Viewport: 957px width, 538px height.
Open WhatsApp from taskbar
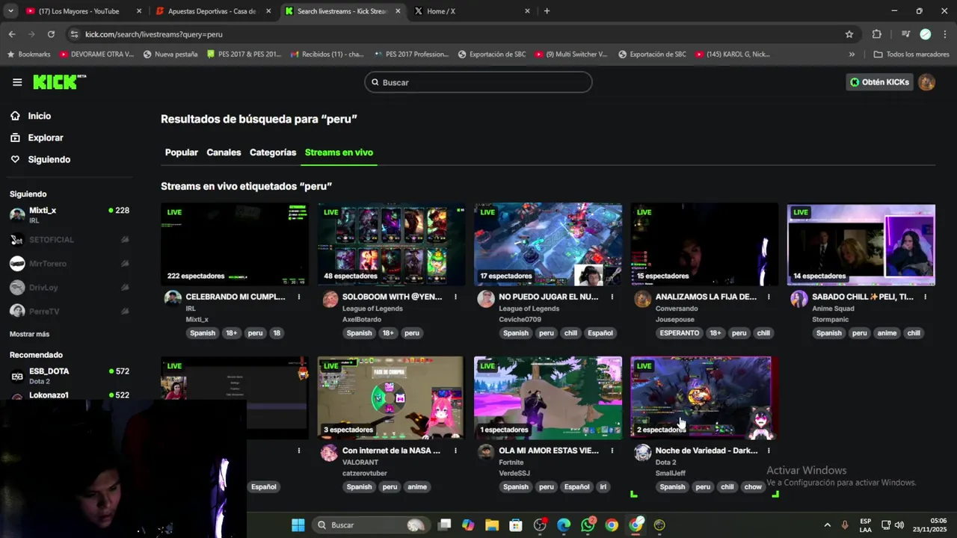click(x=588, y=525)
